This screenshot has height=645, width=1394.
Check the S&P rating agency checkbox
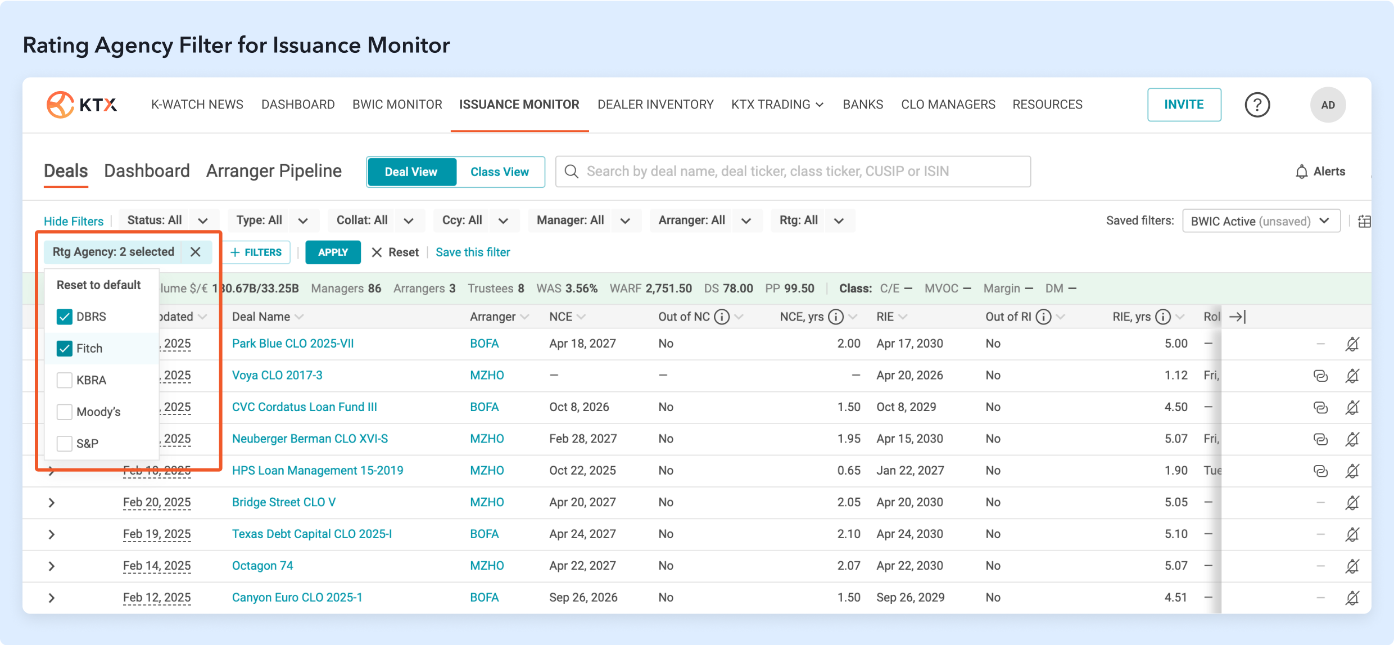(65, 444)
